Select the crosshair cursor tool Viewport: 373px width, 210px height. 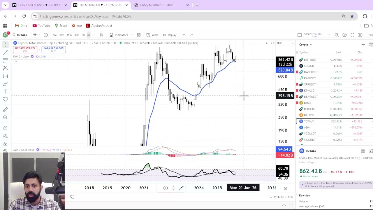point(5,45)
